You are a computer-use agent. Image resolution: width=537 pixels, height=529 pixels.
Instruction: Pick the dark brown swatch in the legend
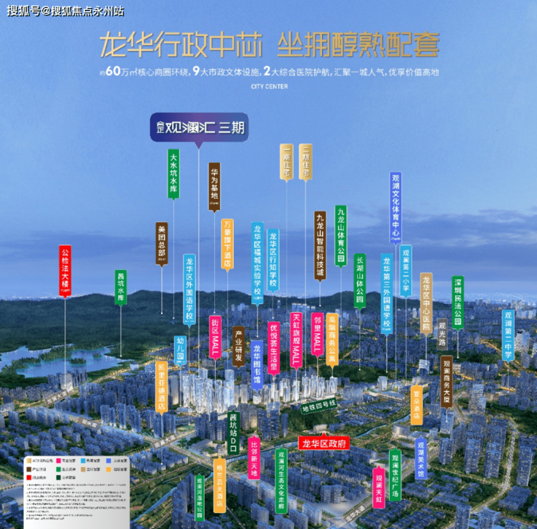(29, 469)
